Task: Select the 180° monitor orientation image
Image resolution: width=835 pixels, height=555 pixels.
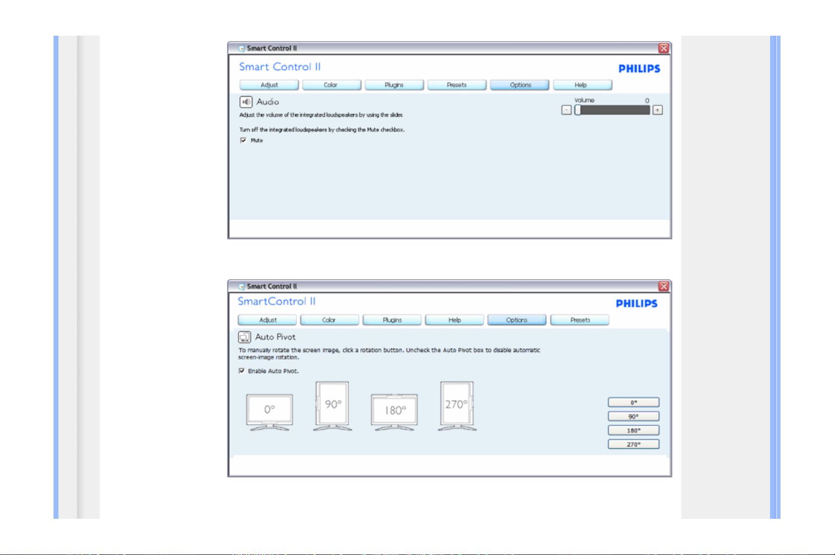Action: tap(394, 412)
